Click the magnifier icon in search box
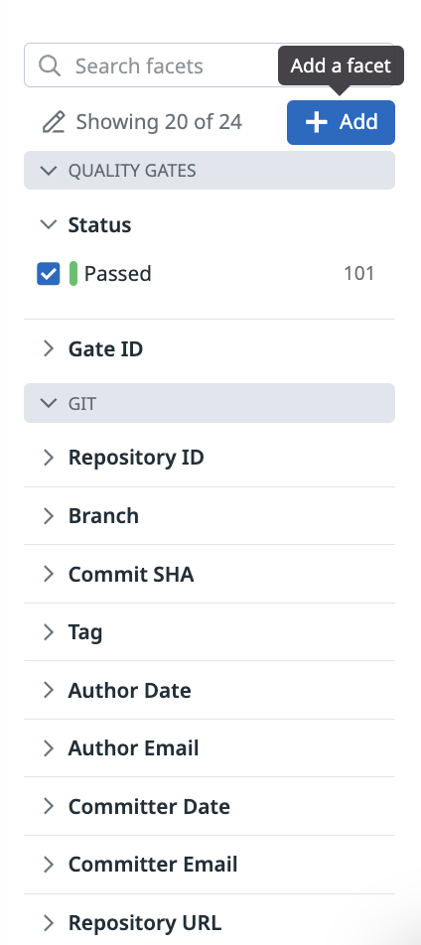This screenshot has width=421, height=945. coord(50,66)
